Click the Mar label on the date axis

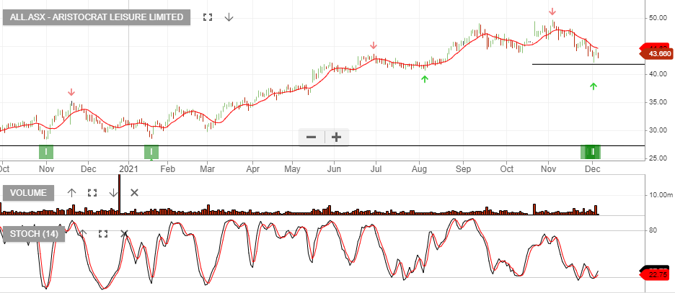[207, 169]
